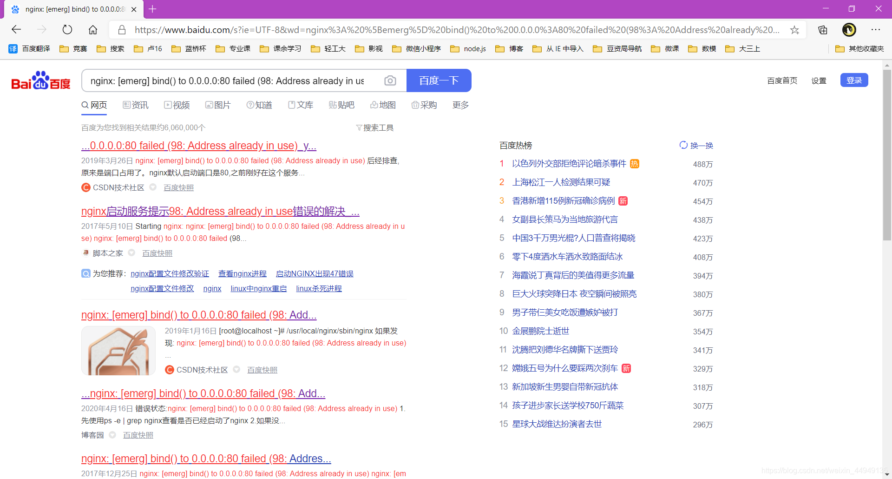Viewport: 892px width, 479px height.
Task: Open the collections icon in toolbar
Action: (823, 30)
